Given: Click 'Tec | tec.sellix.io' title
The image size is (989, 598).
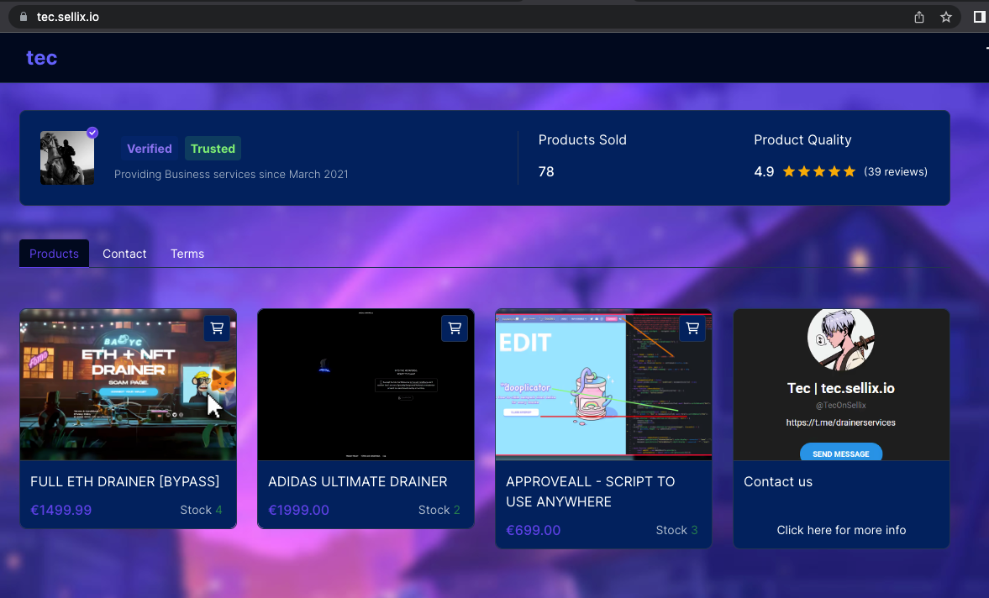Looking at the screenshot, I should tap(841, 388).
